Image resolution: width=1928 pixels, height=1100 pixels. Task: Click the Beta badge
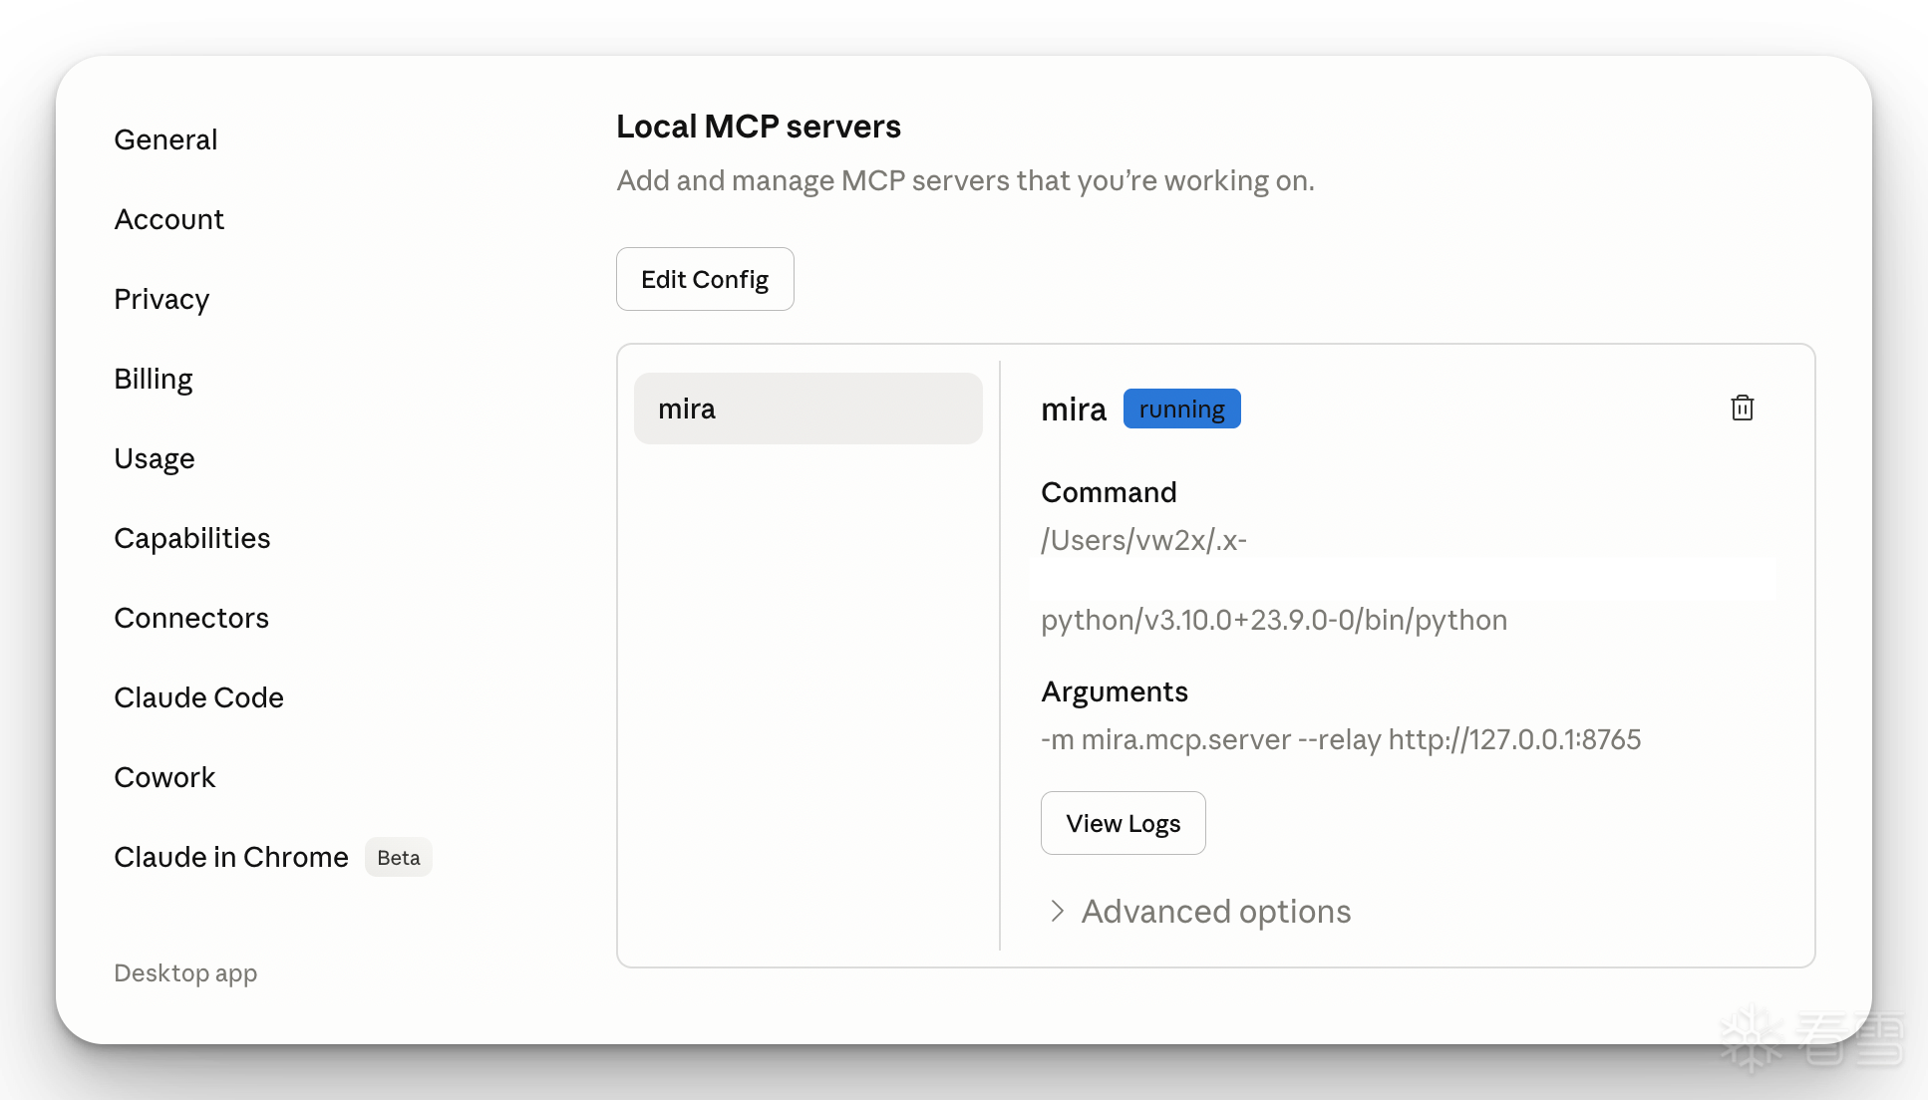[398, 857]
